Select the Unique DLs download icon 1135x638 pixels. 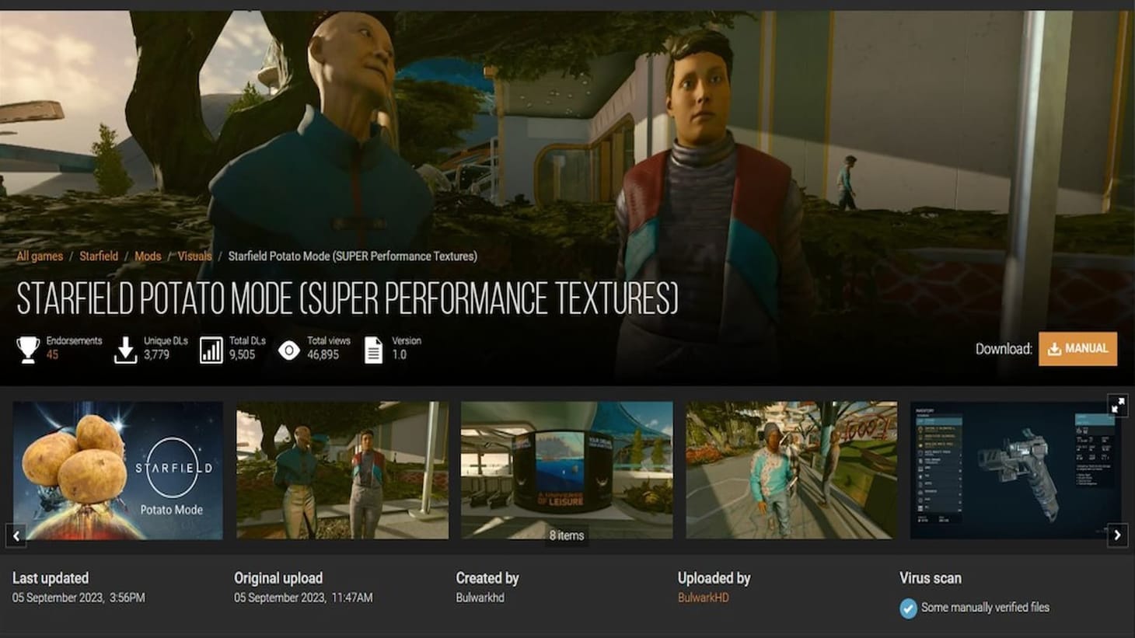click(x=124, y=349)
